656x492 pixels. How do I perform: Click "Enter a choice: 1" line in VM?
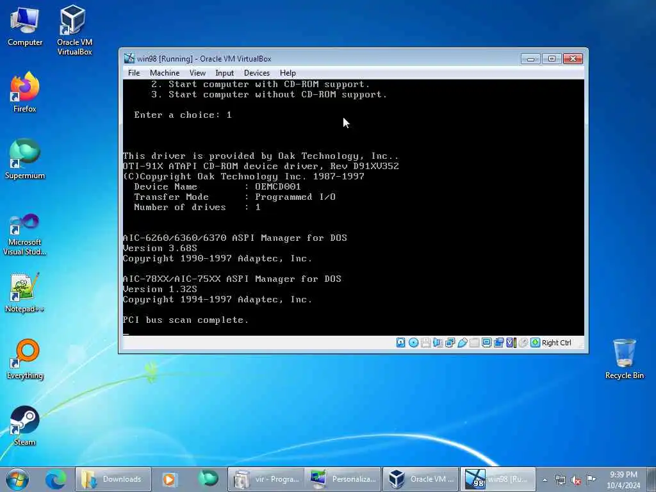pyautogui.click(x=183, y=115)
